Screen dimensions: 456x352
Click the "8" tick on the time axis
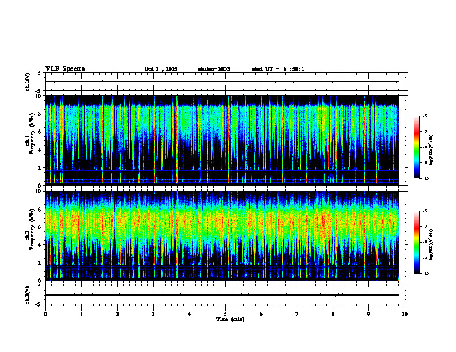click(x=333, y=314)
